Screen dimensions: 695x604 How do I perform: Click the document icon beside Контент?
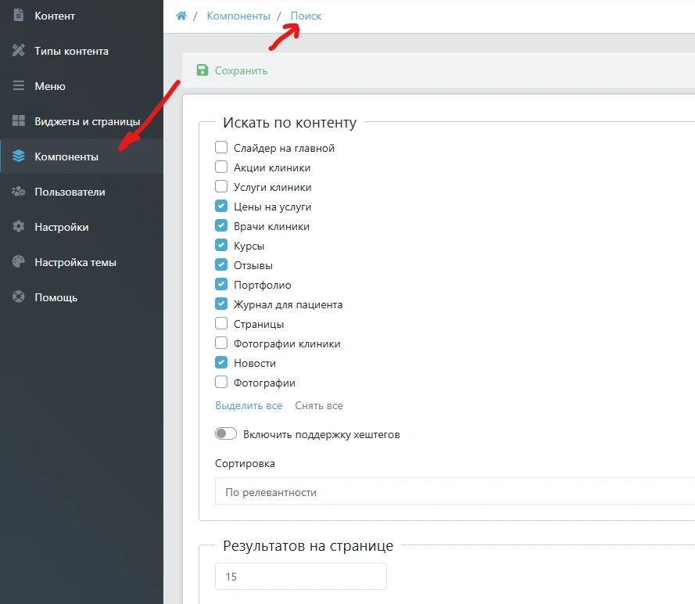(x=19, y=16)
